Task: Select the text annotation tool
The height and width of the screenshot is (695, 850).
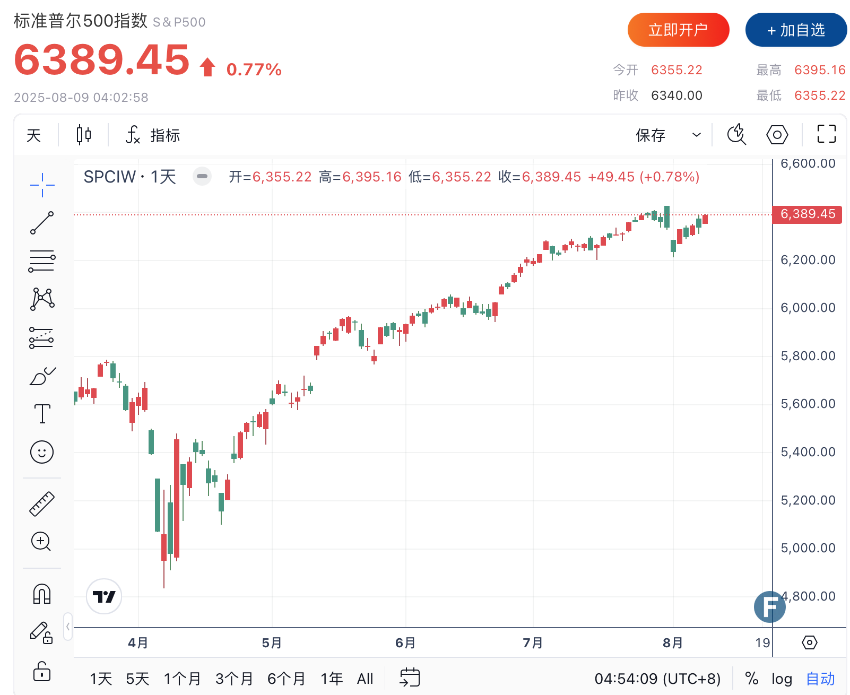Action: pyautogui.click(x=42, y=414)
